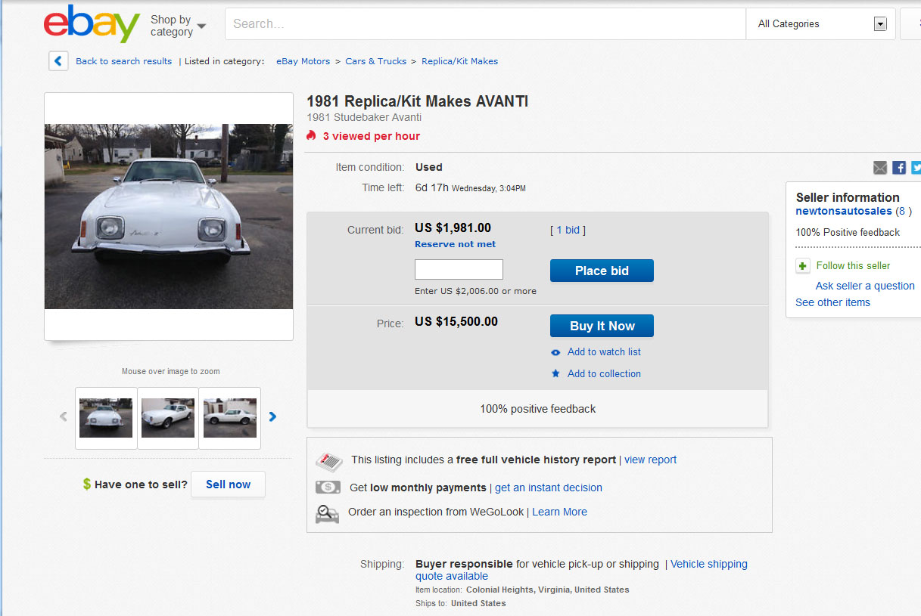Open Shop by category dropdown
The width and height of the screenshot is (921, 616).
tap(178, 26)
